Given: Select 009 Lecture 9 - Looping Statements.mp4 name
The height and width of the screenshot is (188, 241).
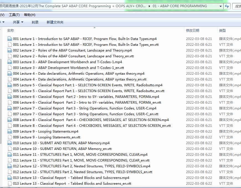Looking at the screenshot, I should tap(46, 131).
